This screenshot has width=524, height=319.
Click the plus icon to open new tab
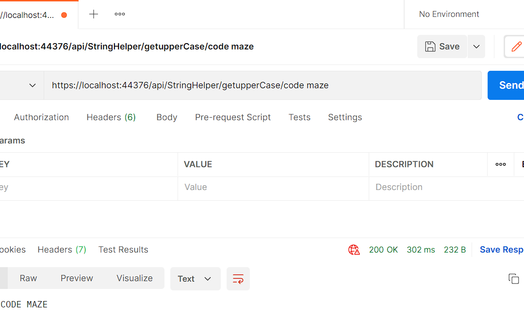94,14
